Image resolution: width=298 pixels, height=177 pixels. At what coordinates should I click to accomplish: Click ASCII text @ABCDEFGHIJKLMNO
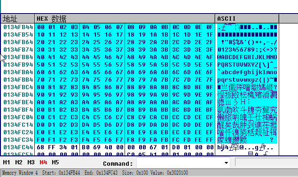tap(247, 57)
